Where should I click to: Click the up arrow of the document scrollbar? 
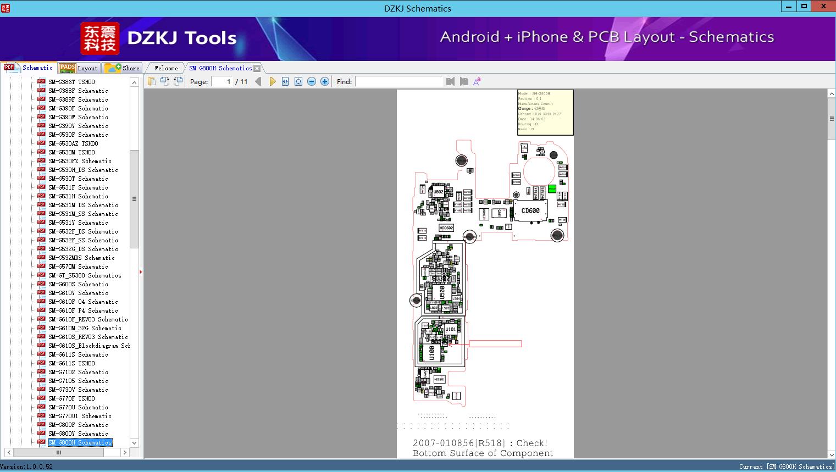tap(832, 94)
